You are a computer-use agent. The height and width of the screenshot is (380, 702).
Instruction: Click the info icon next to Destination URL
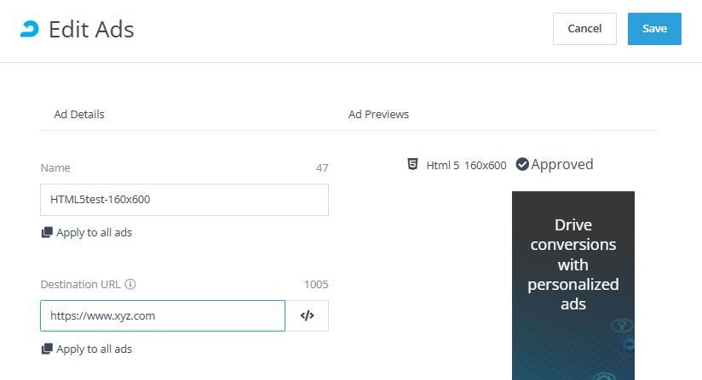[130, 285]
